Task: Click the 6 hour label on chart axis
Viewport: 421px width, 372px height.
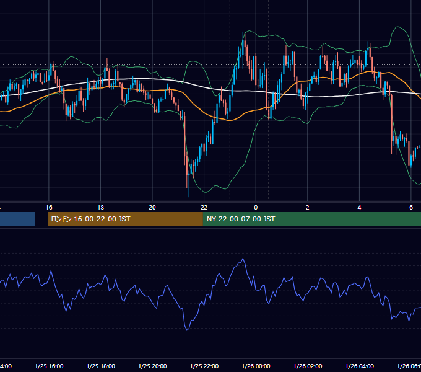Action: point(411,208)
